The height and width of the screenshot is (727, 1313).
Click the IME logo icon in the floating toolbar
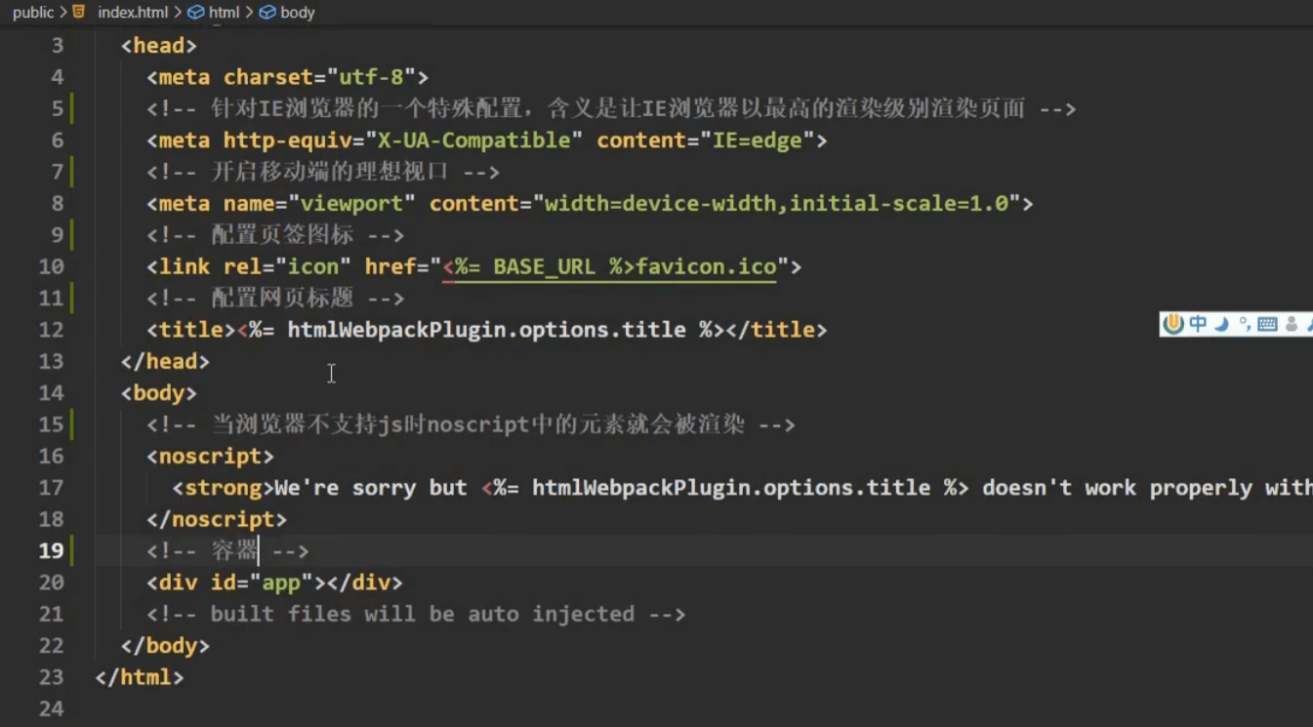1174,324
